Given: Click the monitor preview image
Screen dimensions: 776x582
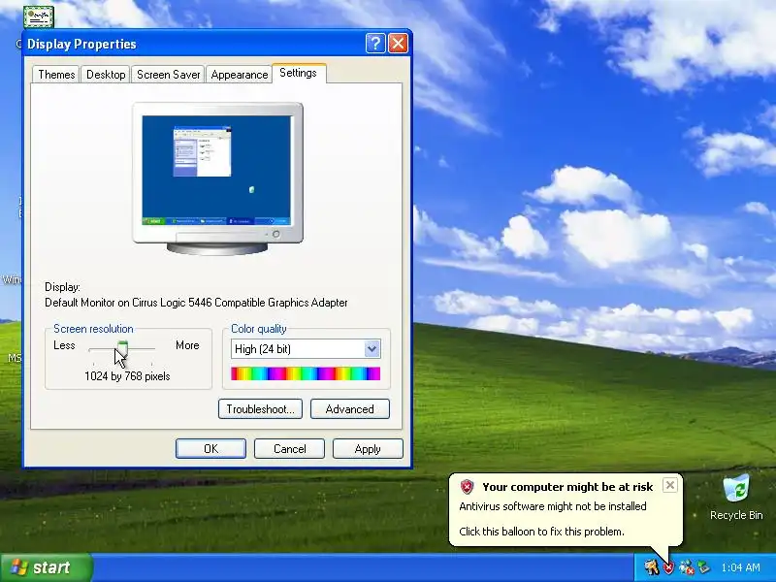Looking at the screenshot, I should (217, 178).
